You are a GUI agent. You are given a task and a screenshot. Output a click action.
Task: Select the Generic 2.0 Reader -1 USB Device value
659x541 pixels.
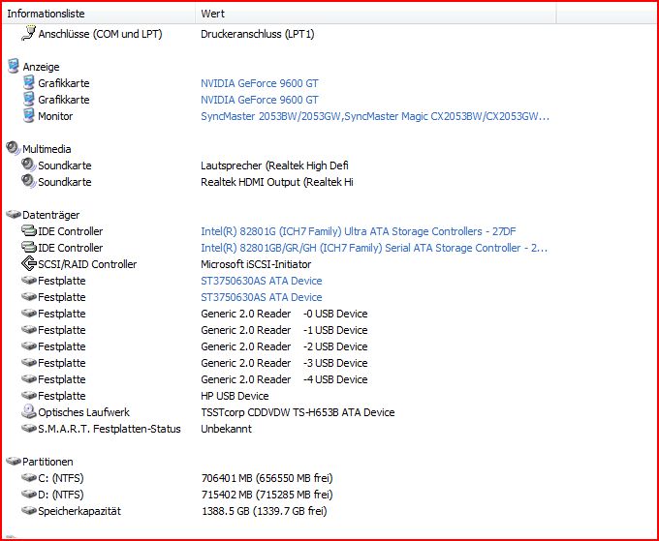(284, 330)
